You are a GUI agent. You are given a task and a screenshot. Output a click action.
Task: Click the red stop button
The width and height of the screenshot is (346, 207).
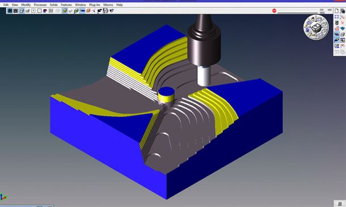pos(274,11)
